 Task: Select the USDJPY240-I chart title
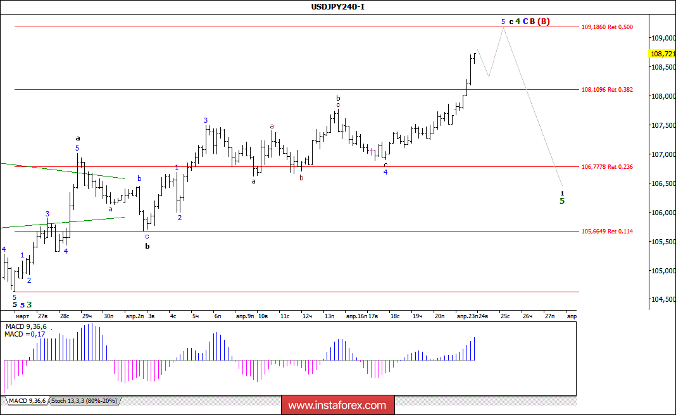click(338, 6)
